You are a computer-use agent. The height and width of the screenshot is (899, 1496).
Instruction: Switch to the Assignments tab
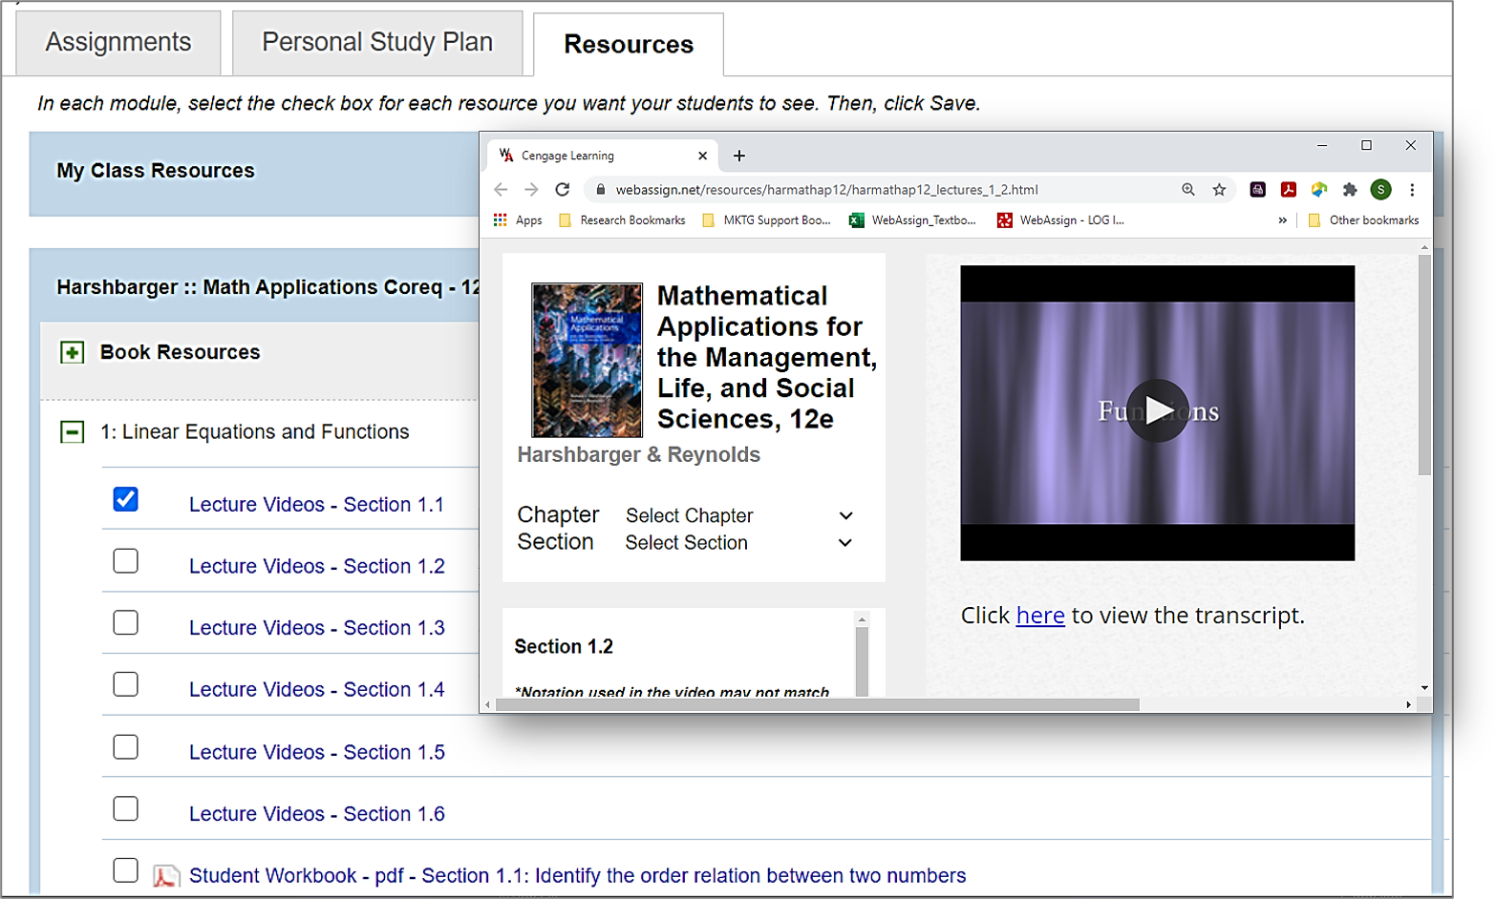click(118, 43)
